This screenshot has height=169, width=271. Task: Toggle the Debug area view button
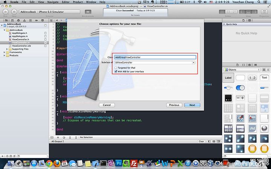click(x=248, y=12)
